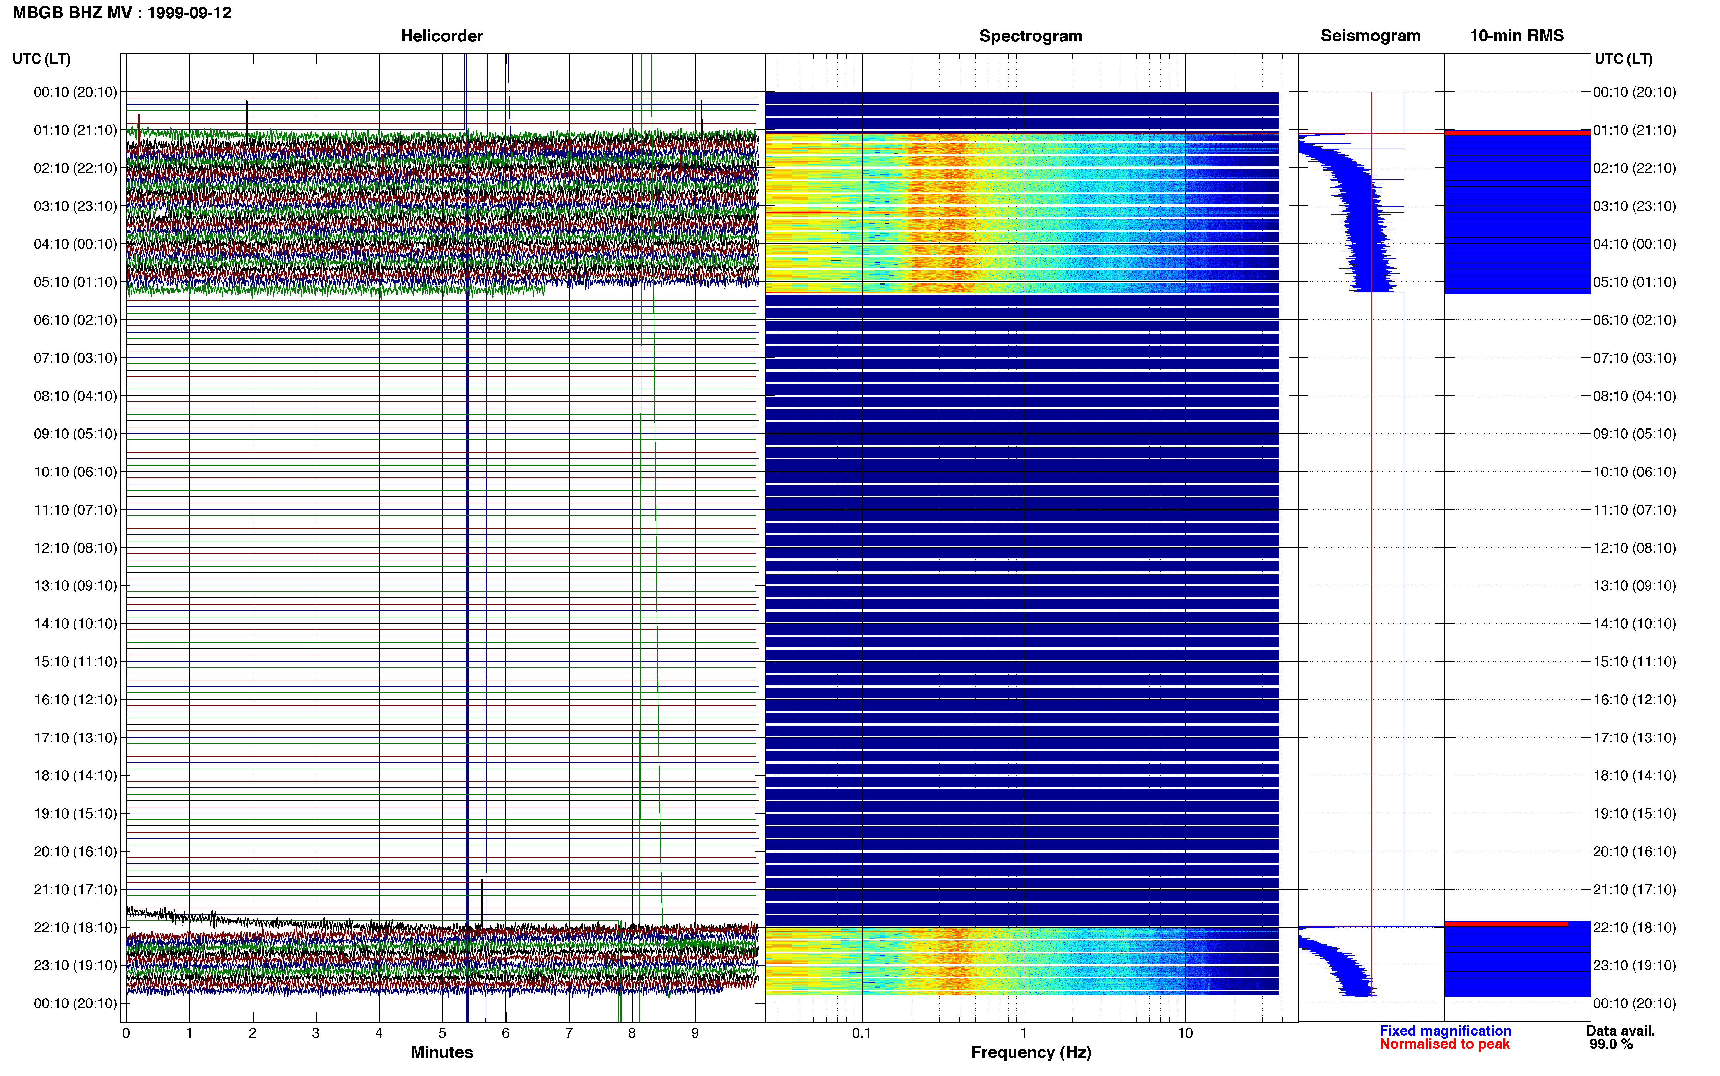Viewport: 1720px width, 1076px height.
Task: Click the left time label 23:10 (19:10)
Action: point(75,966)
